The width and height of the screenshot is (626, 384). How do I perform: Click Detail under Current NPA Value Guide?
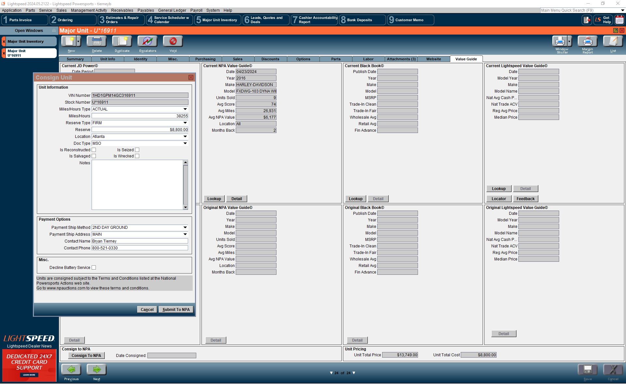237,199
